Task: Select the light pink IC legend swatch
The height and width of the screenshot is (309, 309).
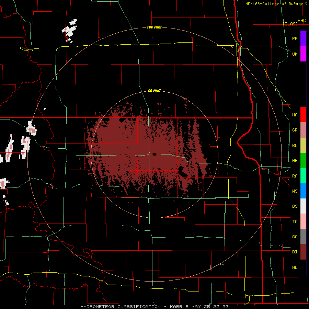Action: tap(303, 221)
